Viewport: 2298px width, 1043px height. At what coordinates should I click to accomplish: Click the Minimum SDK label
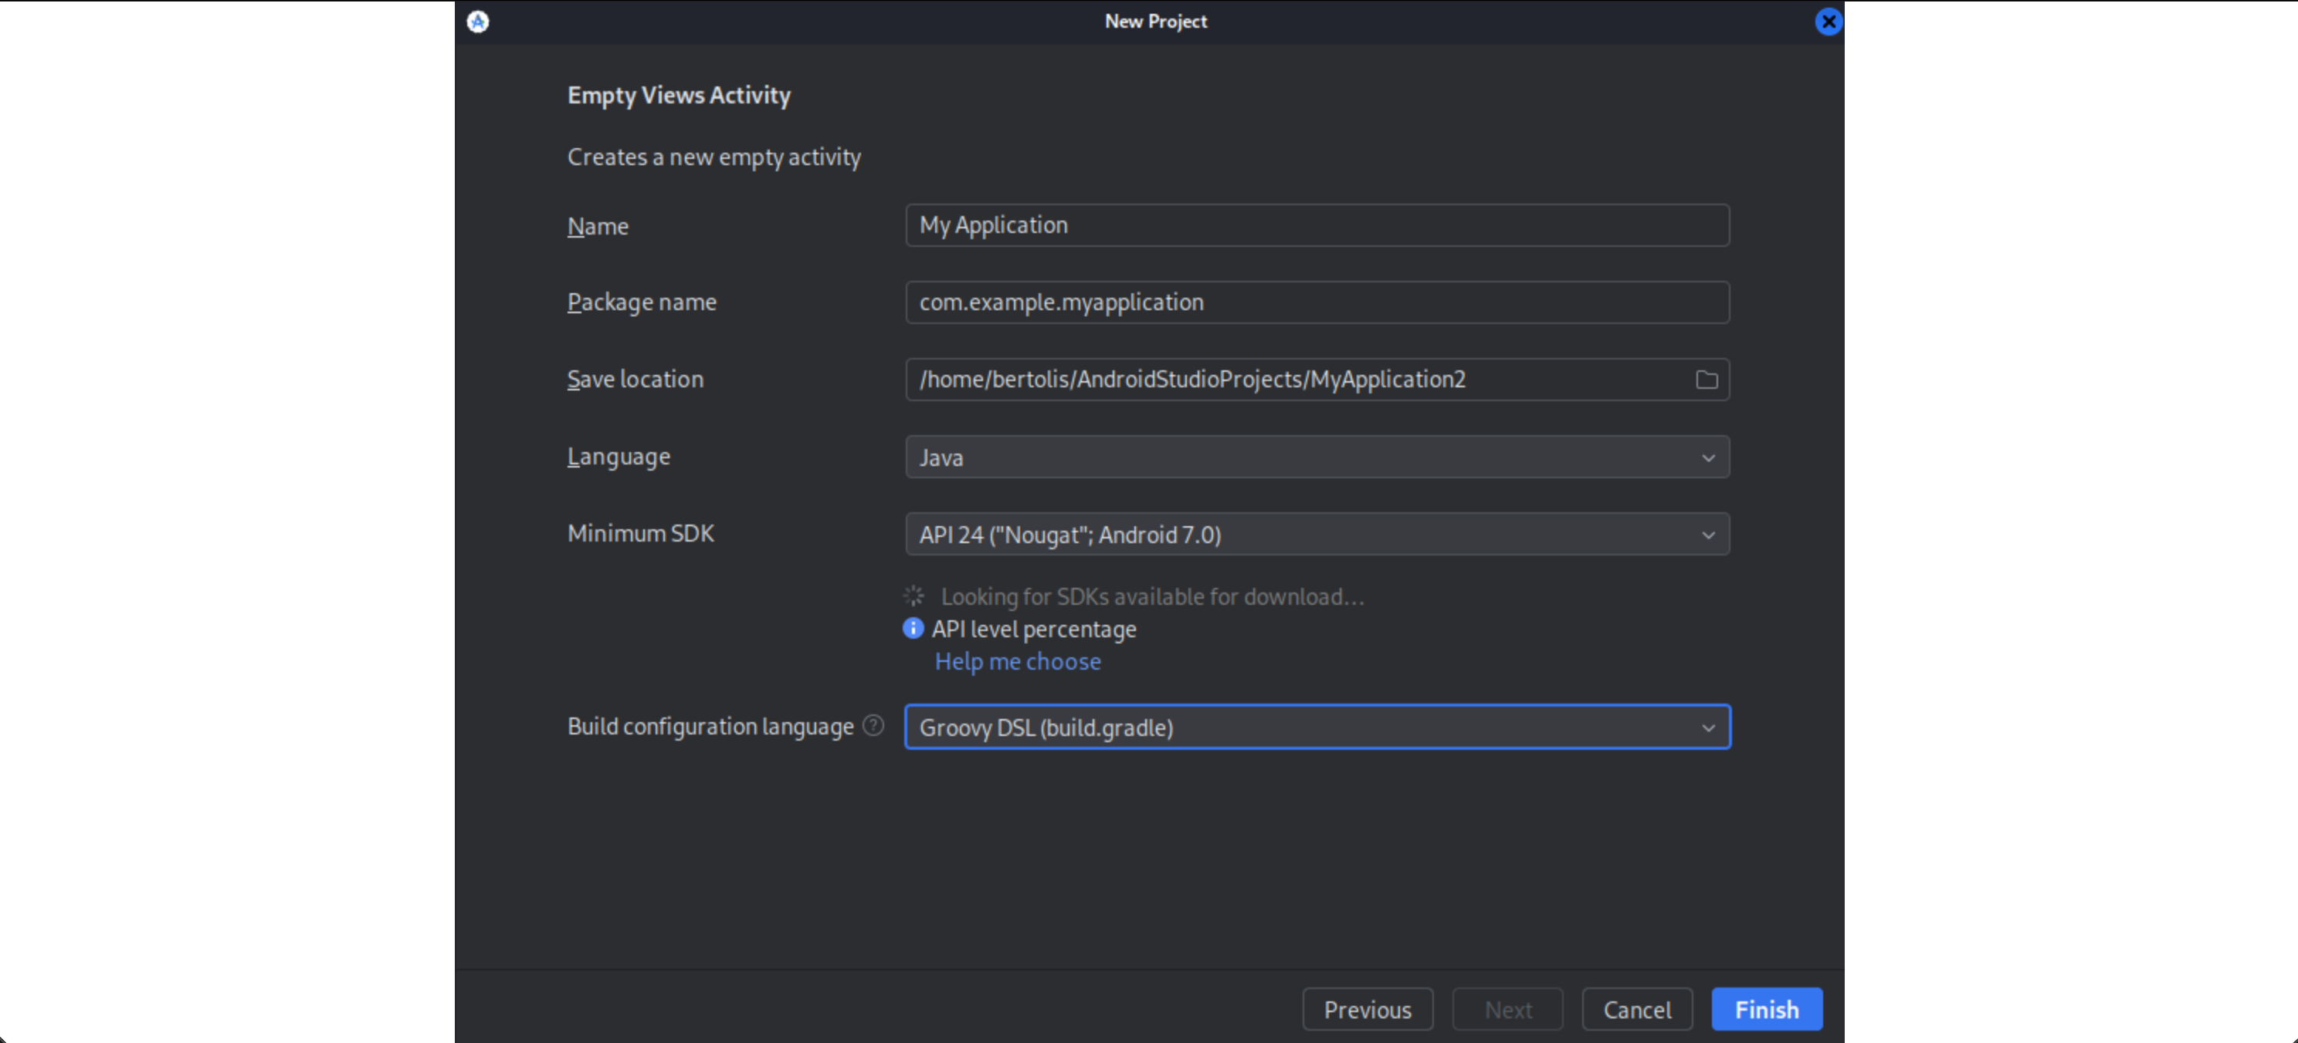[640, 533]
